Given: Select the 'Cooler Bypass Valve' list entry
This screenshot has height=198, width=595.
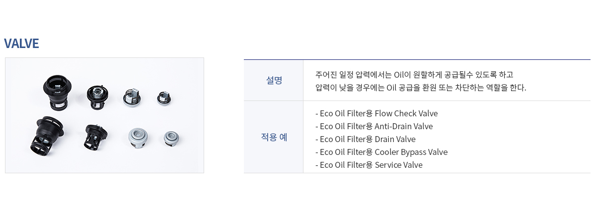Looking at the screenshot, I should pos(411,152).
